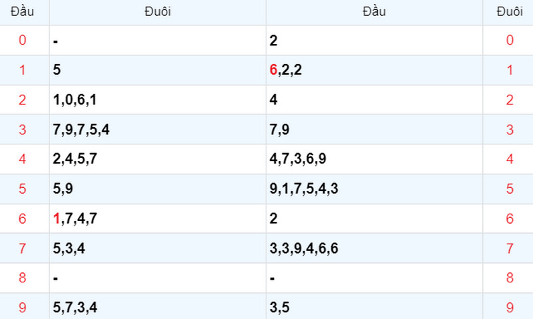Click red digit 5 in left Đầu column
The height and width of the screenshot is (319, 533).
[23, 188]
